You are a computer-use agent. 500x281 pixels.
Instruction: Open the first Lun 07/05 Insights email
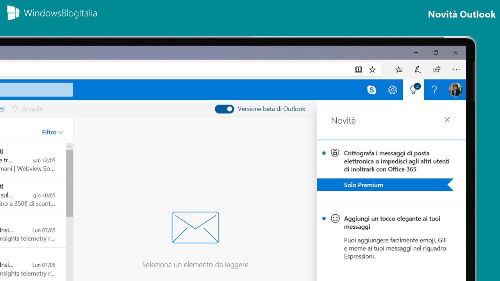click(33, 231)
